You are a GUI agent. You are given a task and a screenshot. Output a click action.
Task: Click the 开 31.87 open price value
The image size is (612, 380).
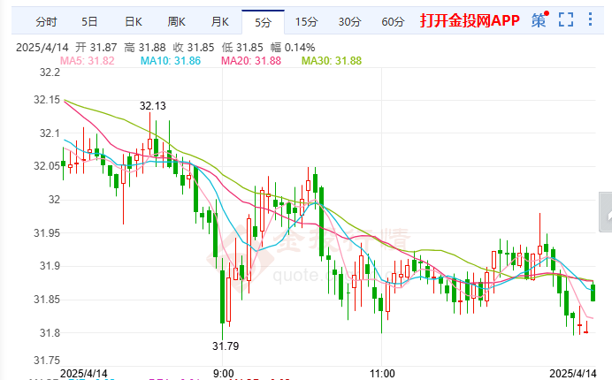[x=96, y=48]
